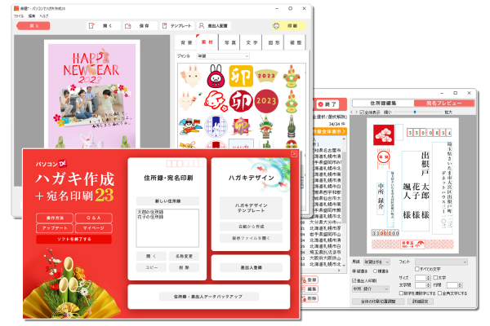Select the 縦書き radio button
490x326 pixels.
coord(353,271)
